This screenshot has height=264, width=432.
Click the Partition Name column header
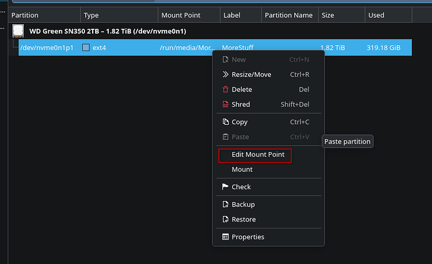coord(290,15)
